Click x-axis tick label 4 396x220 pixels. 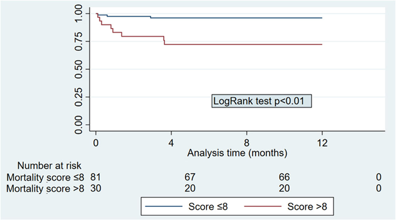click(171, 142)
